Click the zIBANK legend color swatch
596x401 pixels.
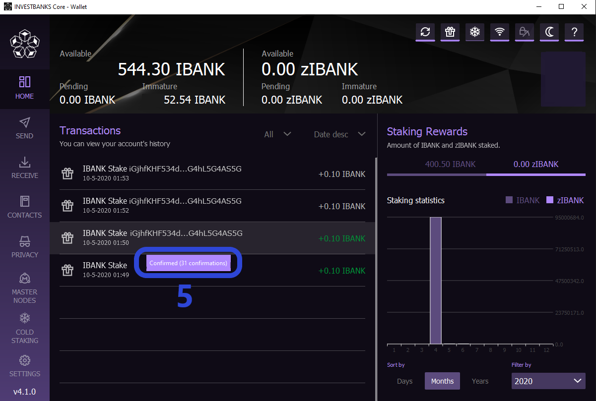tap(550, 200)
